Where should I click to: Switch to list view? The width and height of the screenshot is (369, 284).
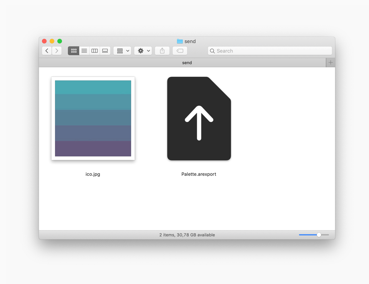click(x=84, y=51)
